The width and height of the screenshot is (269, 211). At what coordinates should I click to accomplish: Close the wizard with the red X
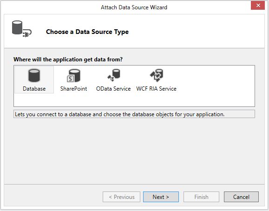[x=258, y=6]
